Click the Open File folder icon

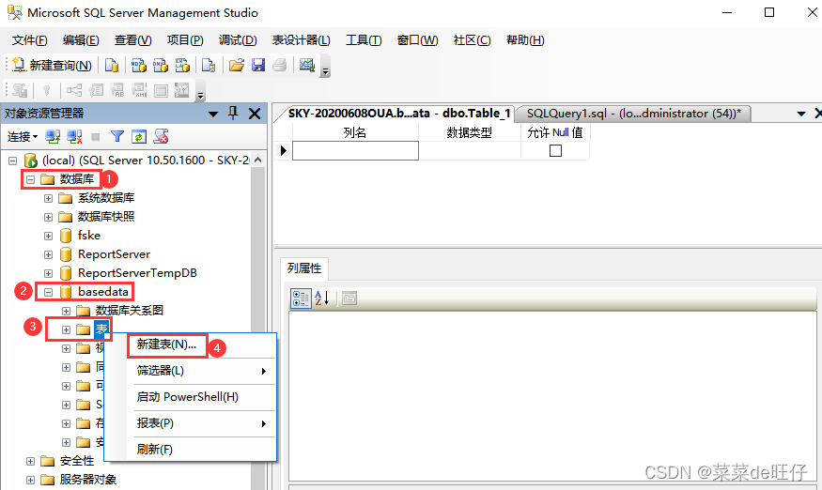click(237, 65)
